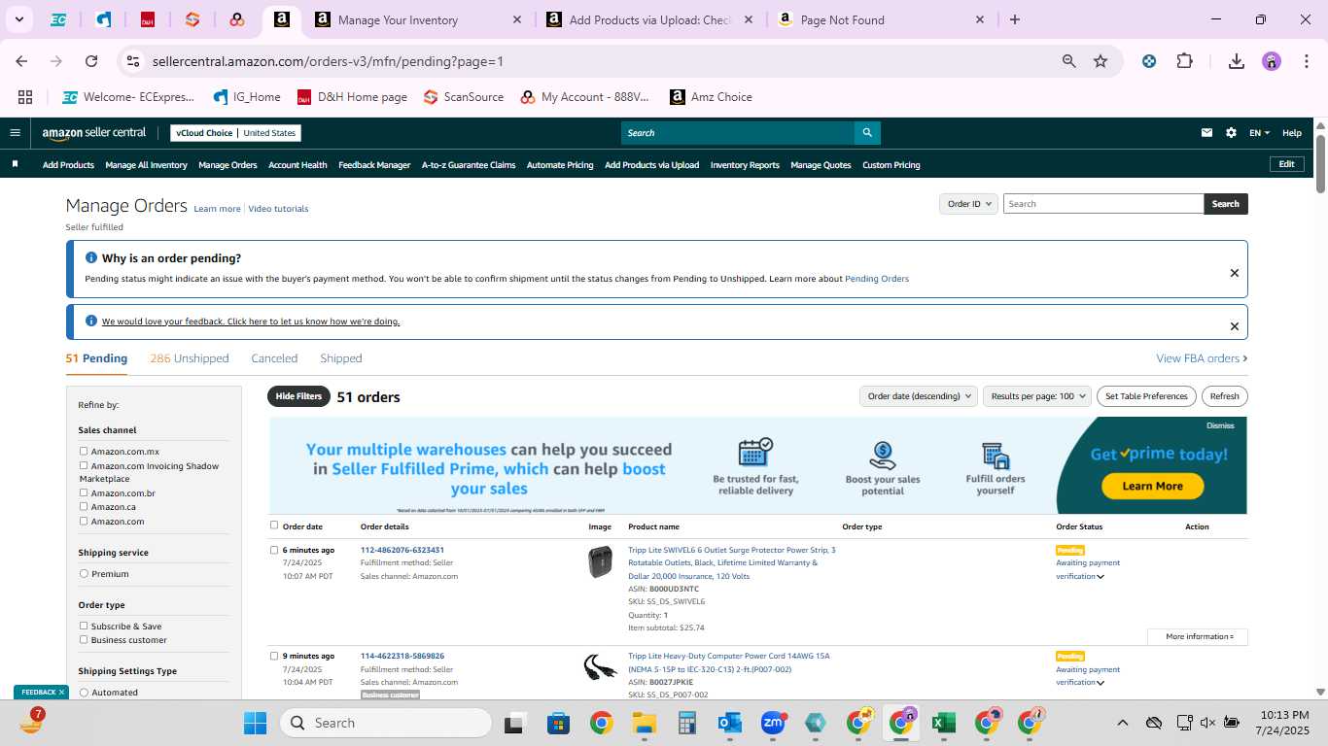
Task: Select the Automated shipping settings radio
Action: coord(84,692)
